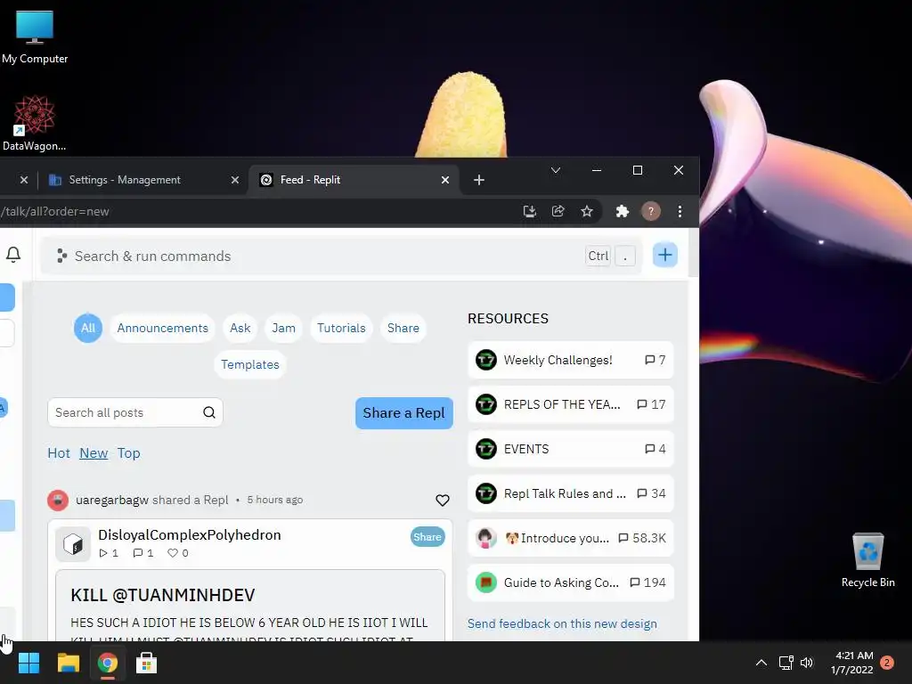Open uaregarbagw's profile name

[x=112, y=501]
